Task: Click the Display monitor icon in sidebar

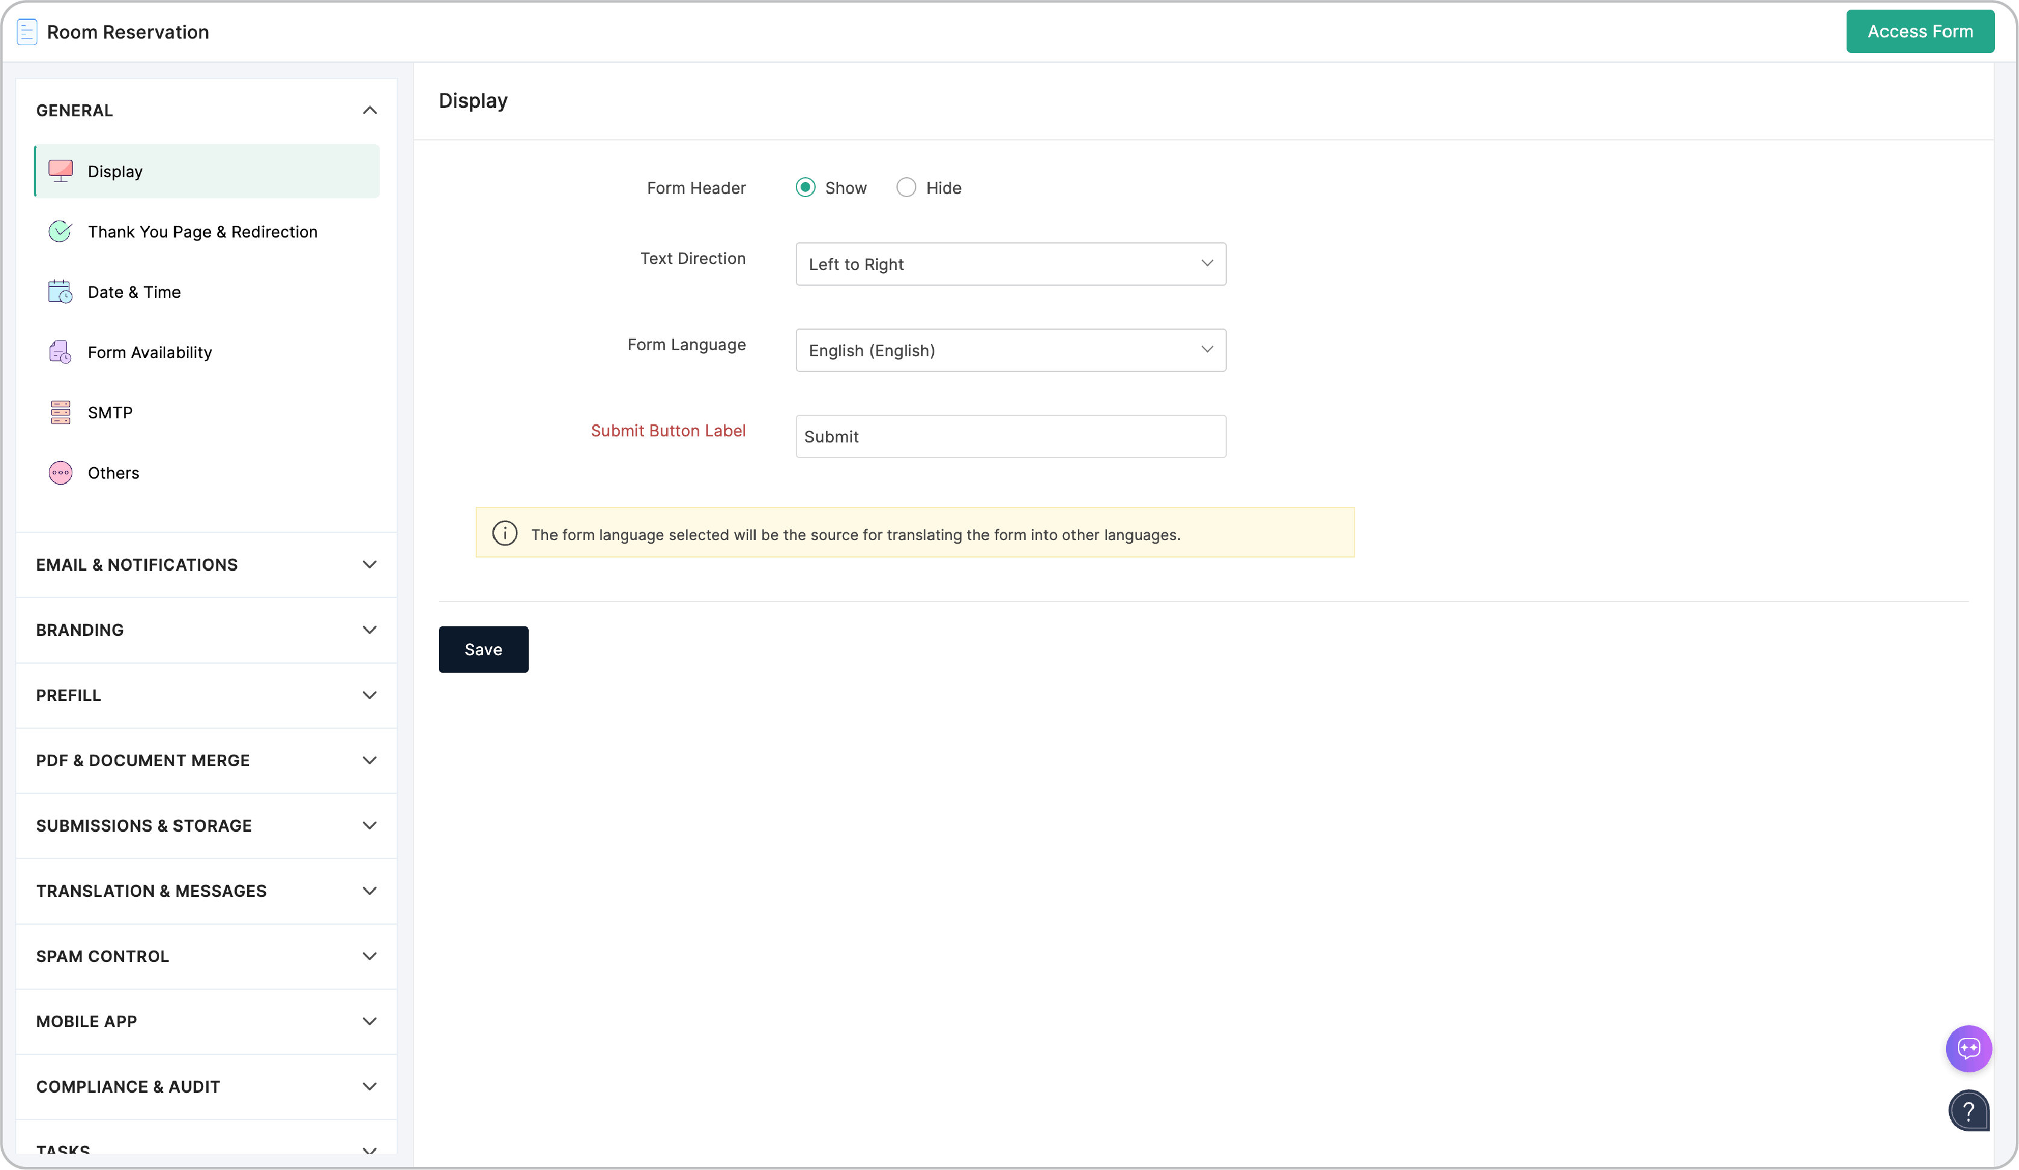Action: (60, 171)
